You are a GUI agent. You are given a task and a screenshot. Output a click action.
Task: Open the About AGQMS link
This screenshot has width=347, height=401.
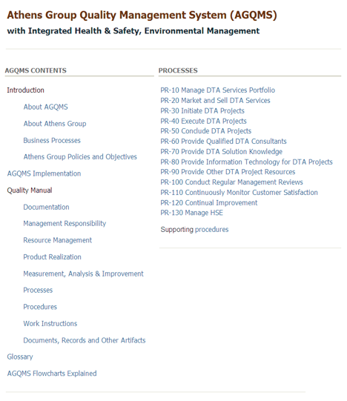45,107
